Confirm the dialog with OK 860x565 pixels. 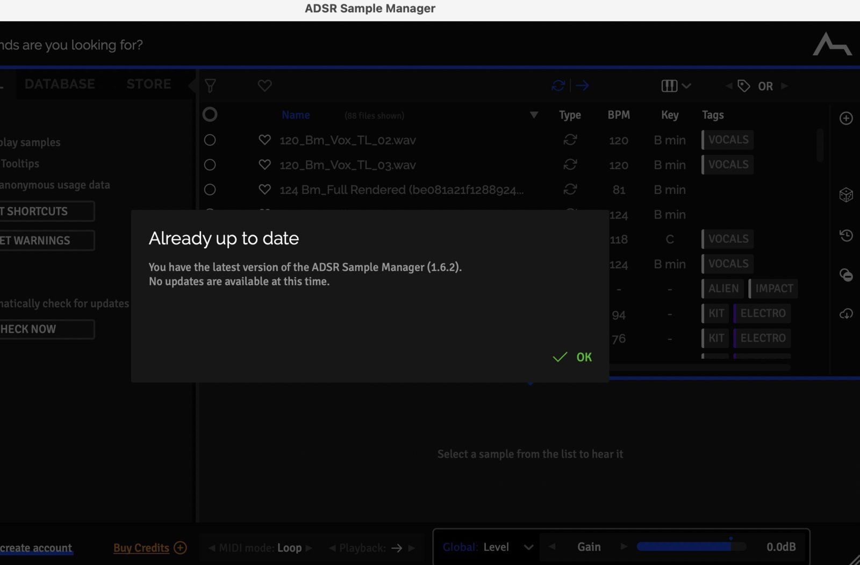572,357
